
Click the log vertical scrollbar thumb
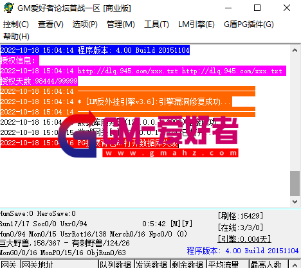pos(295,183)
